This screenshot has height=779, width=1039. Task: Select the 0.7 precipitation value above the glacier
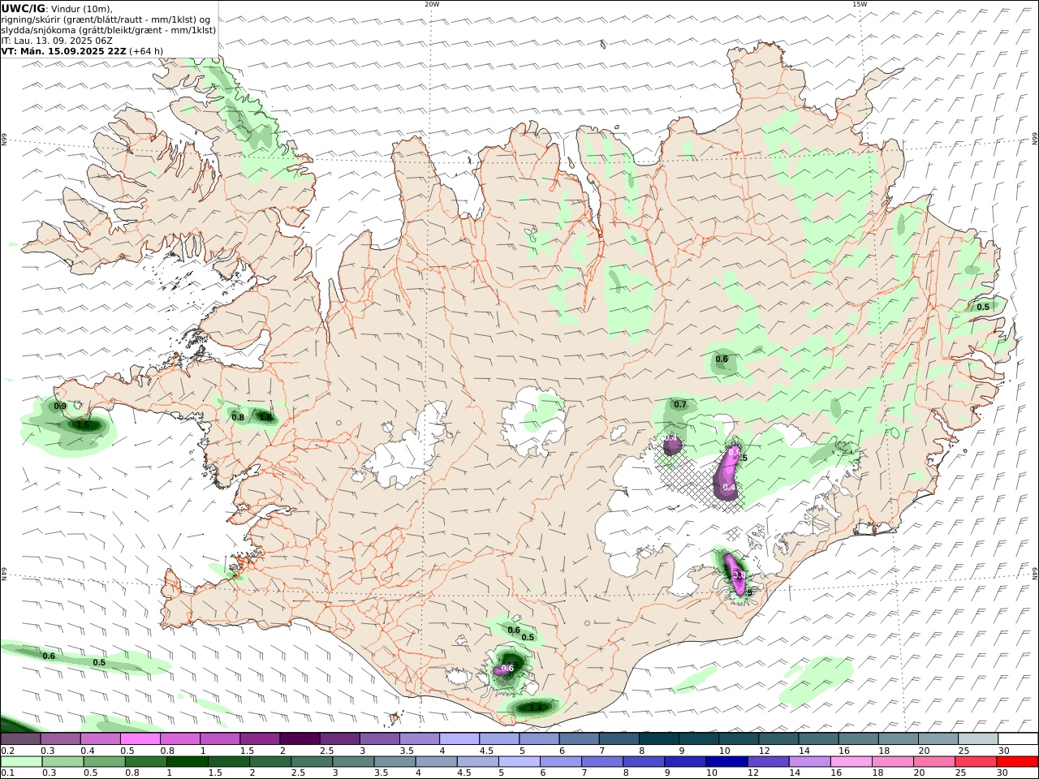(x=680, y=404)
